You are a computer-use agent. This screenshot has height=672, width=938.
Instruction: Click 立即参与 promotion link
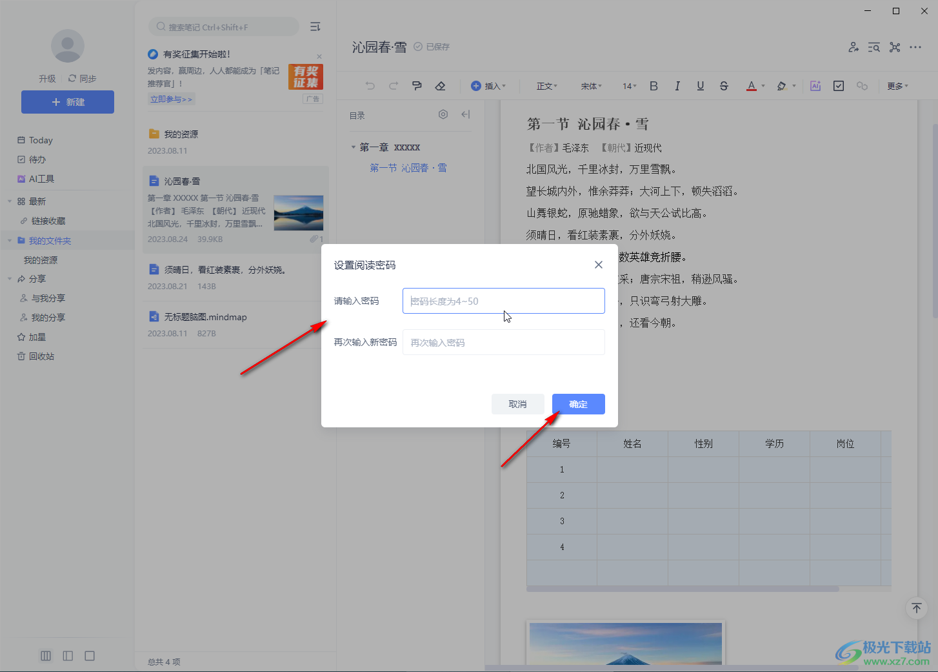coord(171,99)
